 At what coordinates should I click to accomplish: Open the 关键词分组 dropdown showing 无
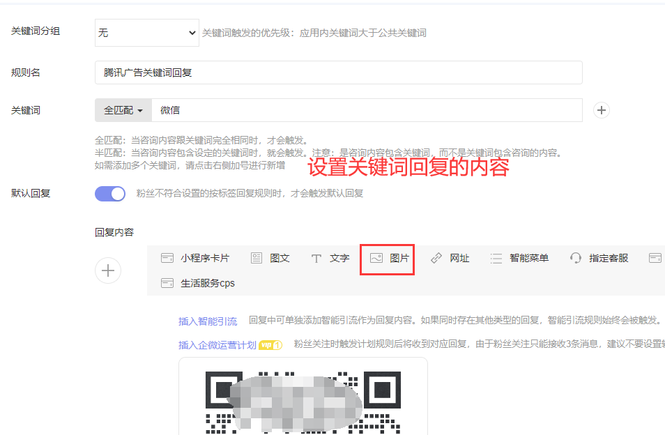point(147,33)
